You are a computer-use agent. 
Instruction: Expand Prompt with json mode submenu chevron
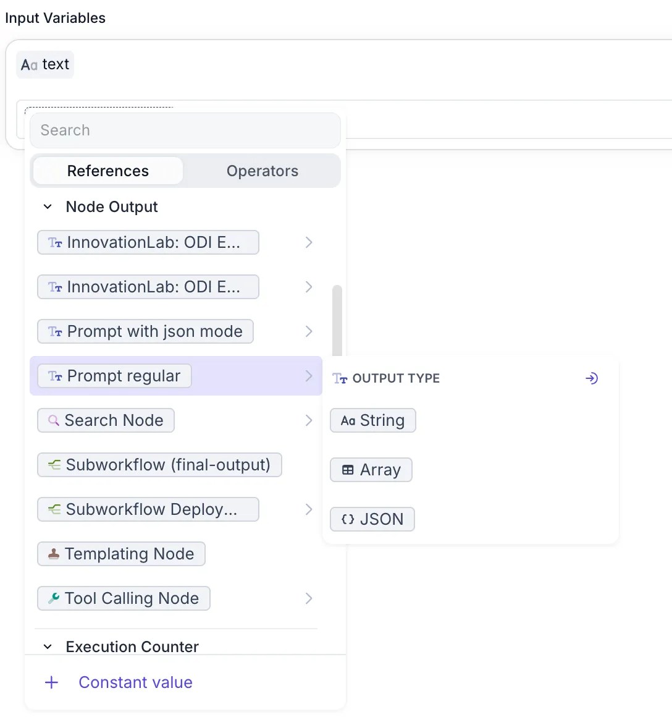pos(309,331)
